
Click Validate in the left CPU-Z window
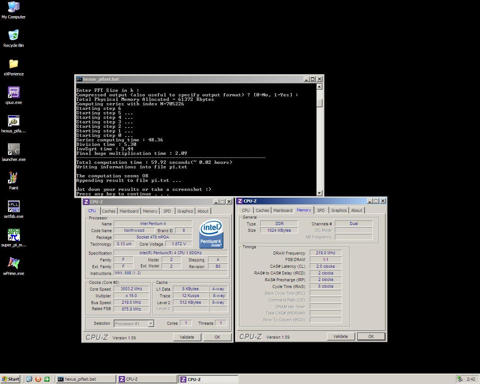click(187, 337)
